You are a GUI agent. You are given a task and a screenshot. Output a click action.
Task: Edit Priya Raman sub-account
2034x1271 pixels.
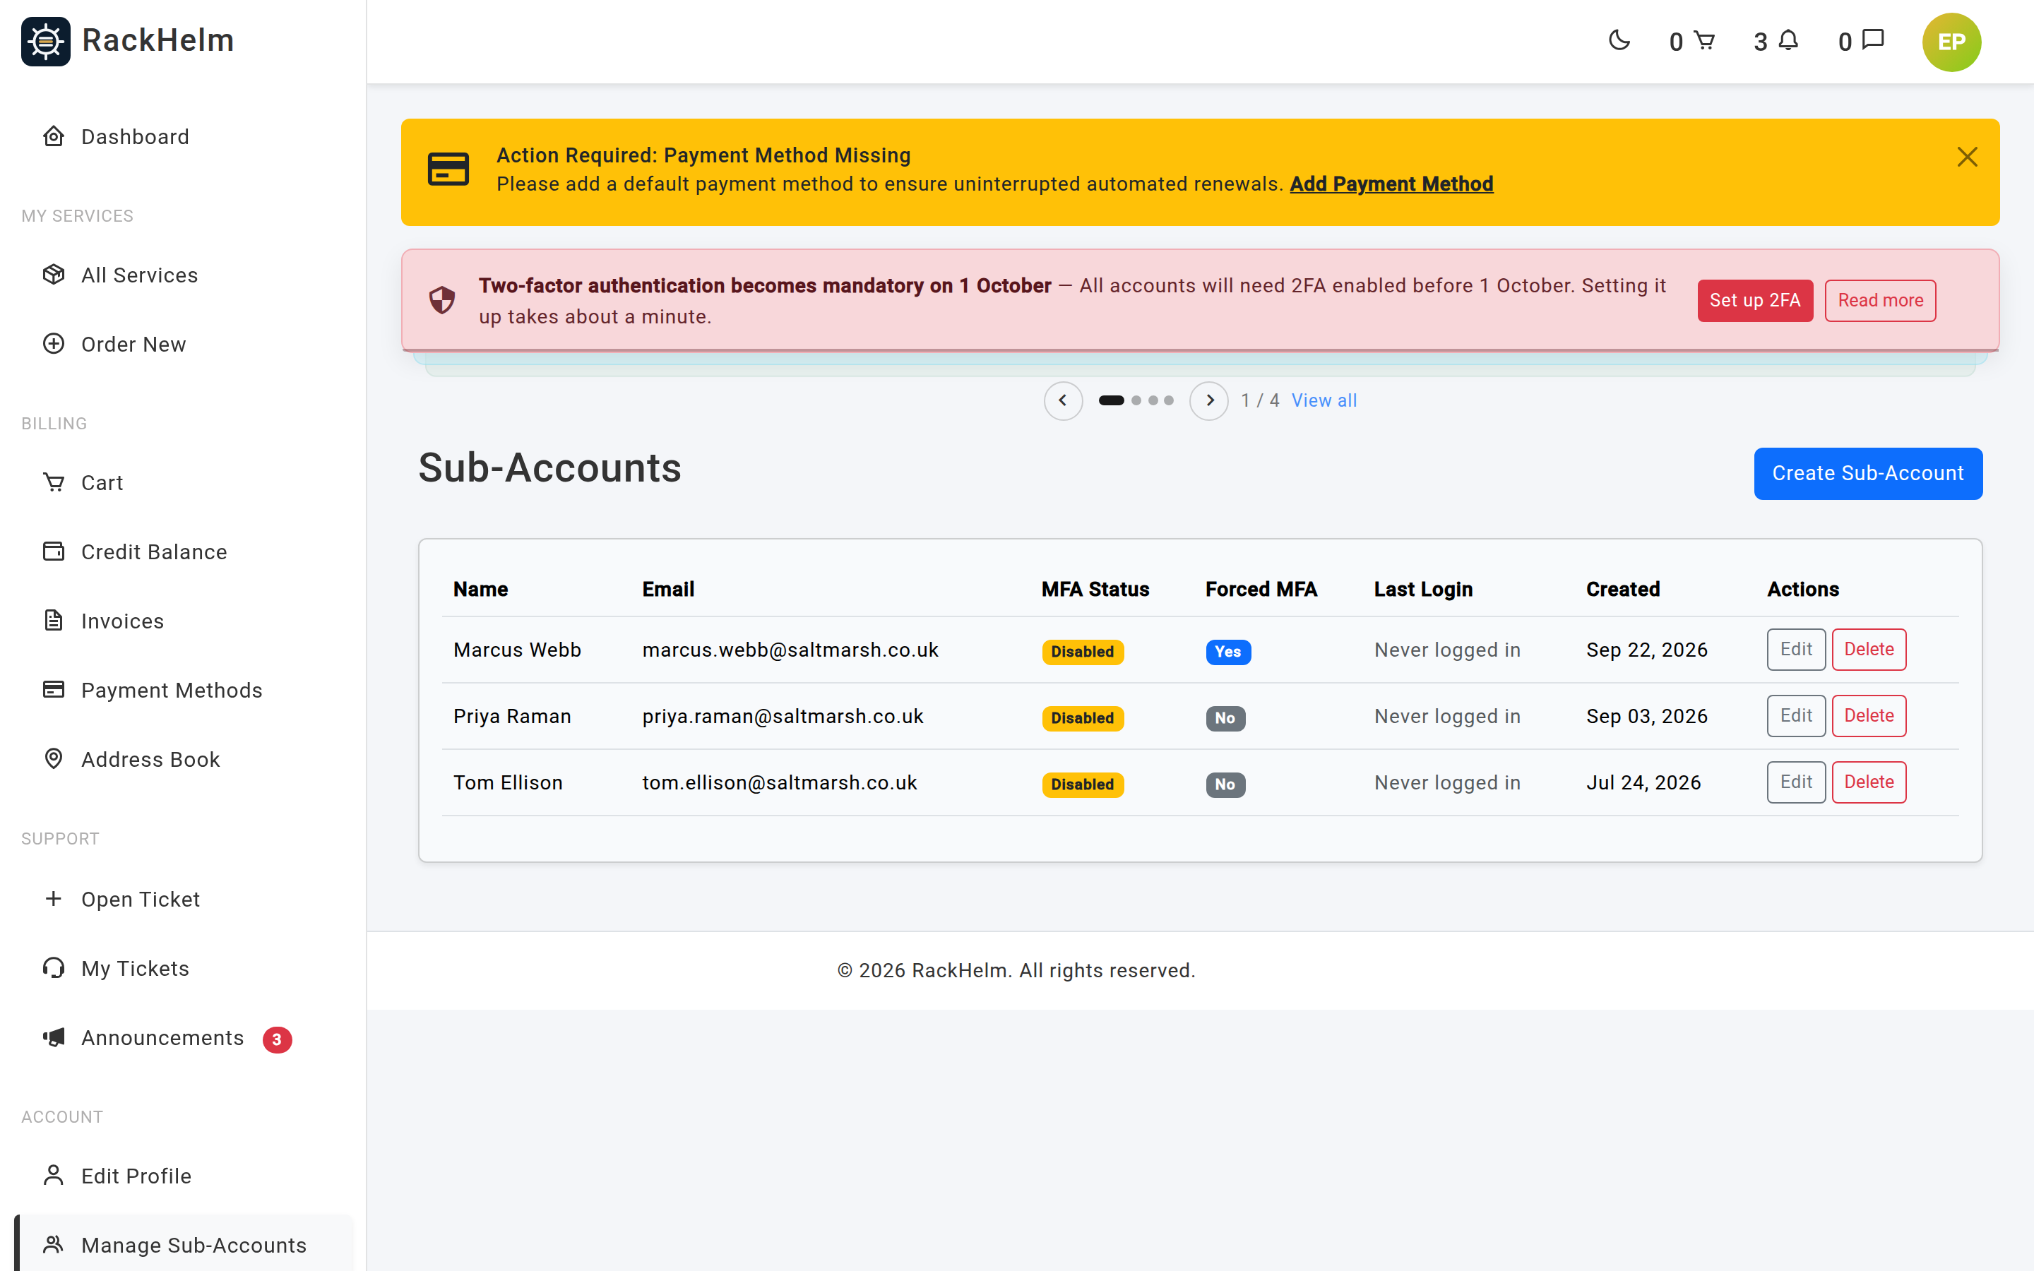coord(1796,715)
